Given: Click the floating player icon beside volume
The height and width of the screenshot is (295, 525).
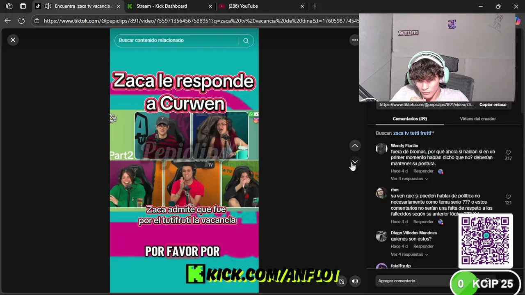Looking at the screenshot, I should coord(342,281).
